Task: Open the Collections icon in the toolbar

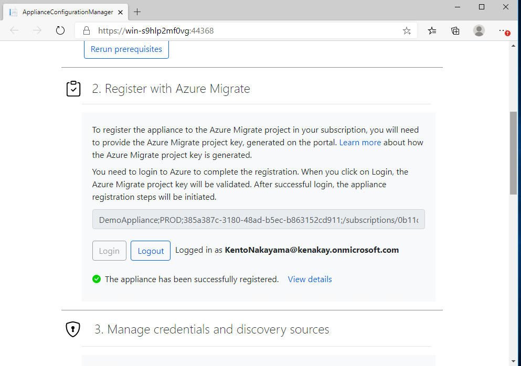Action: point(455,30)
